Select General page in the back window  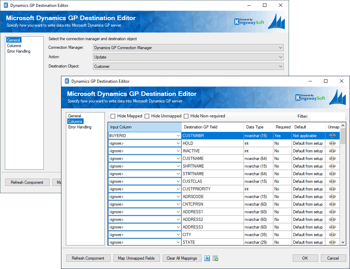coord(14,40)
